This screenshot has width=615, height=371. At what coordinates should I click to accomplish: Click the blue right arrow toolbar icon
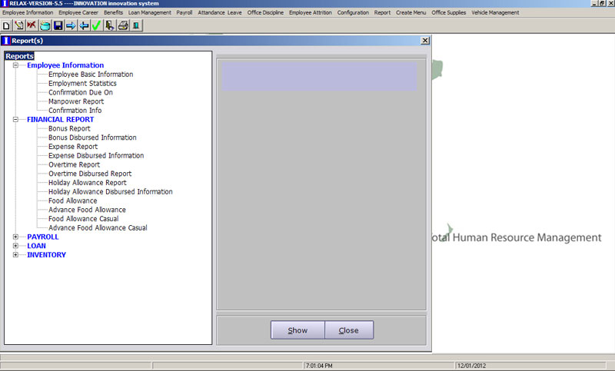pos(71,26)
